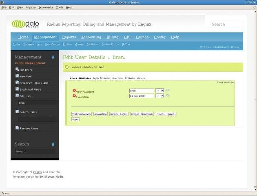Image resolution: width=257 pixels, height=196 pixels.
Task: Focus the Search Users input field
Action: click(x=38, y=119)
